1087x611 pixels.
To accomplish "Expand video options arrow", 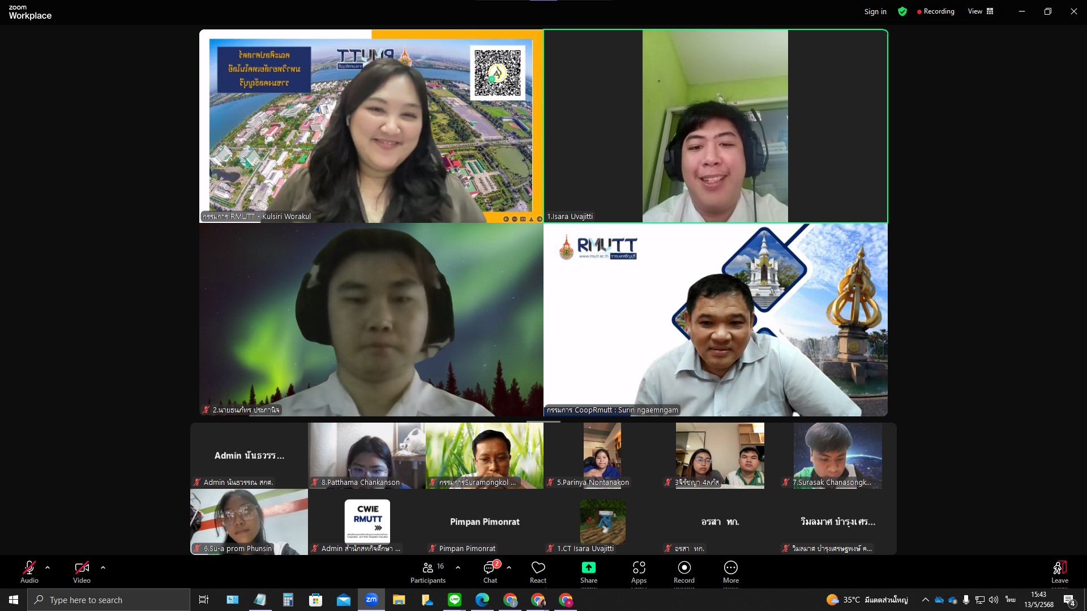I will [103, 567].
